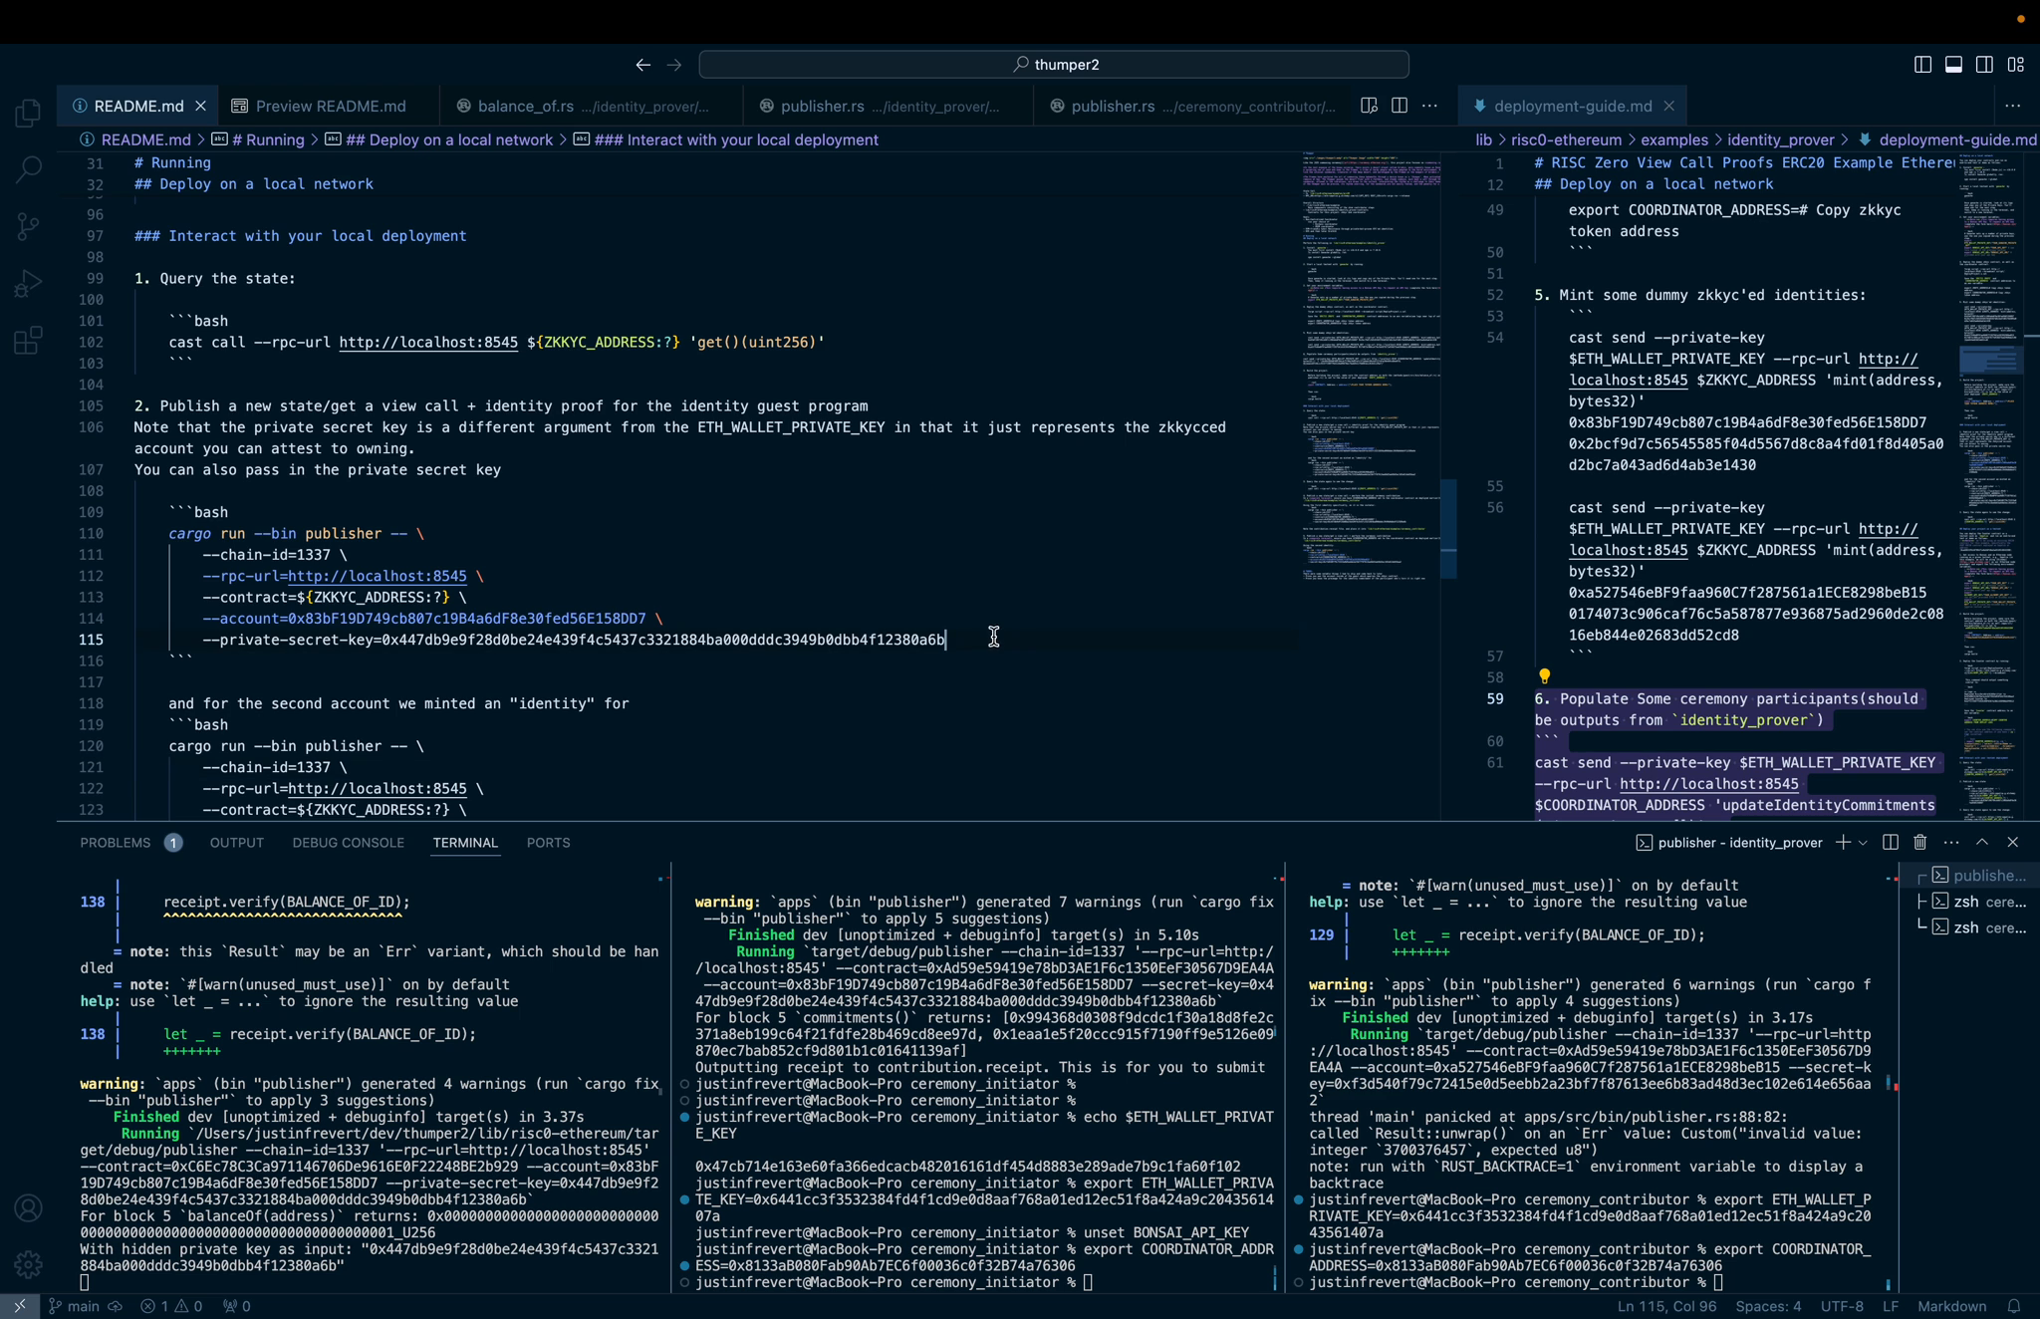This screenshot has height=1319, width=2040.
Task: Open the terminal launch profile dropdown
Action: point(1863,843)
